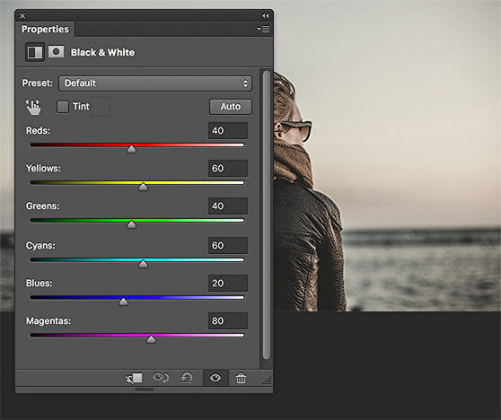Click the Magentas value field

click(228, 321)
